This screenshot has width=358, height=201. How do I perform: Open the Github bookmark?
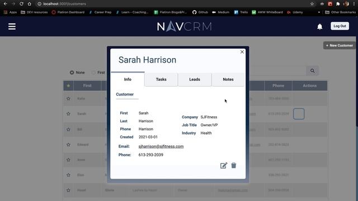[x=200, y=12]
